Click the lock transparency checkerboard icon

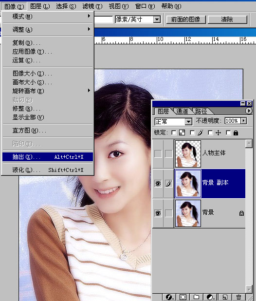coord(182,132)
